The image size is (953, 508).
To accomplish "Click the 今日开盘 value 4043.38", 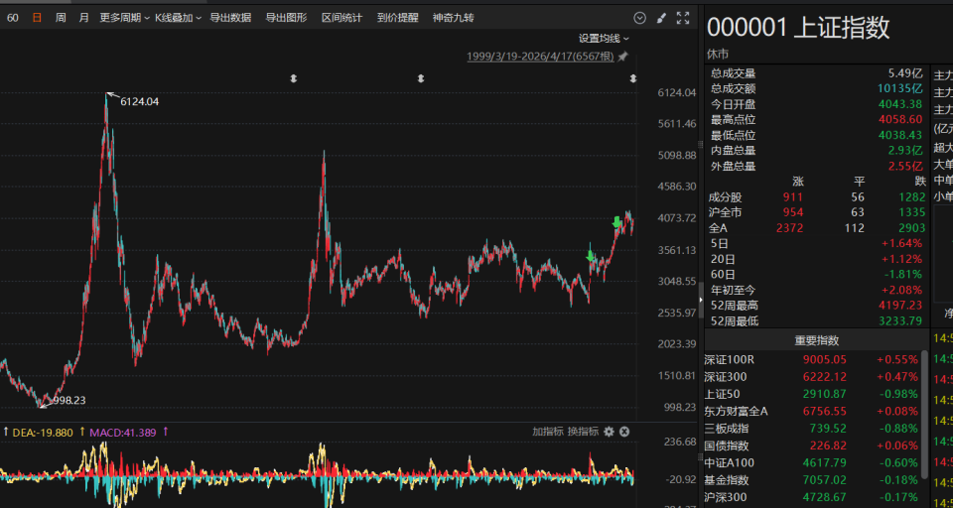I will click(900, 104).
